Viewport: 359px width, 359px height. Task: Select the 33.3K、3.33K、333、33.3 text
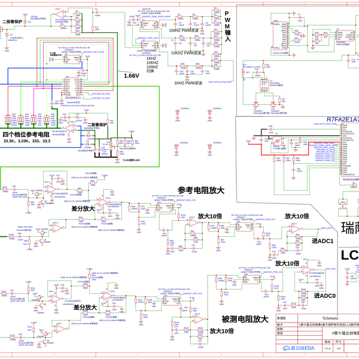(27, 141)
